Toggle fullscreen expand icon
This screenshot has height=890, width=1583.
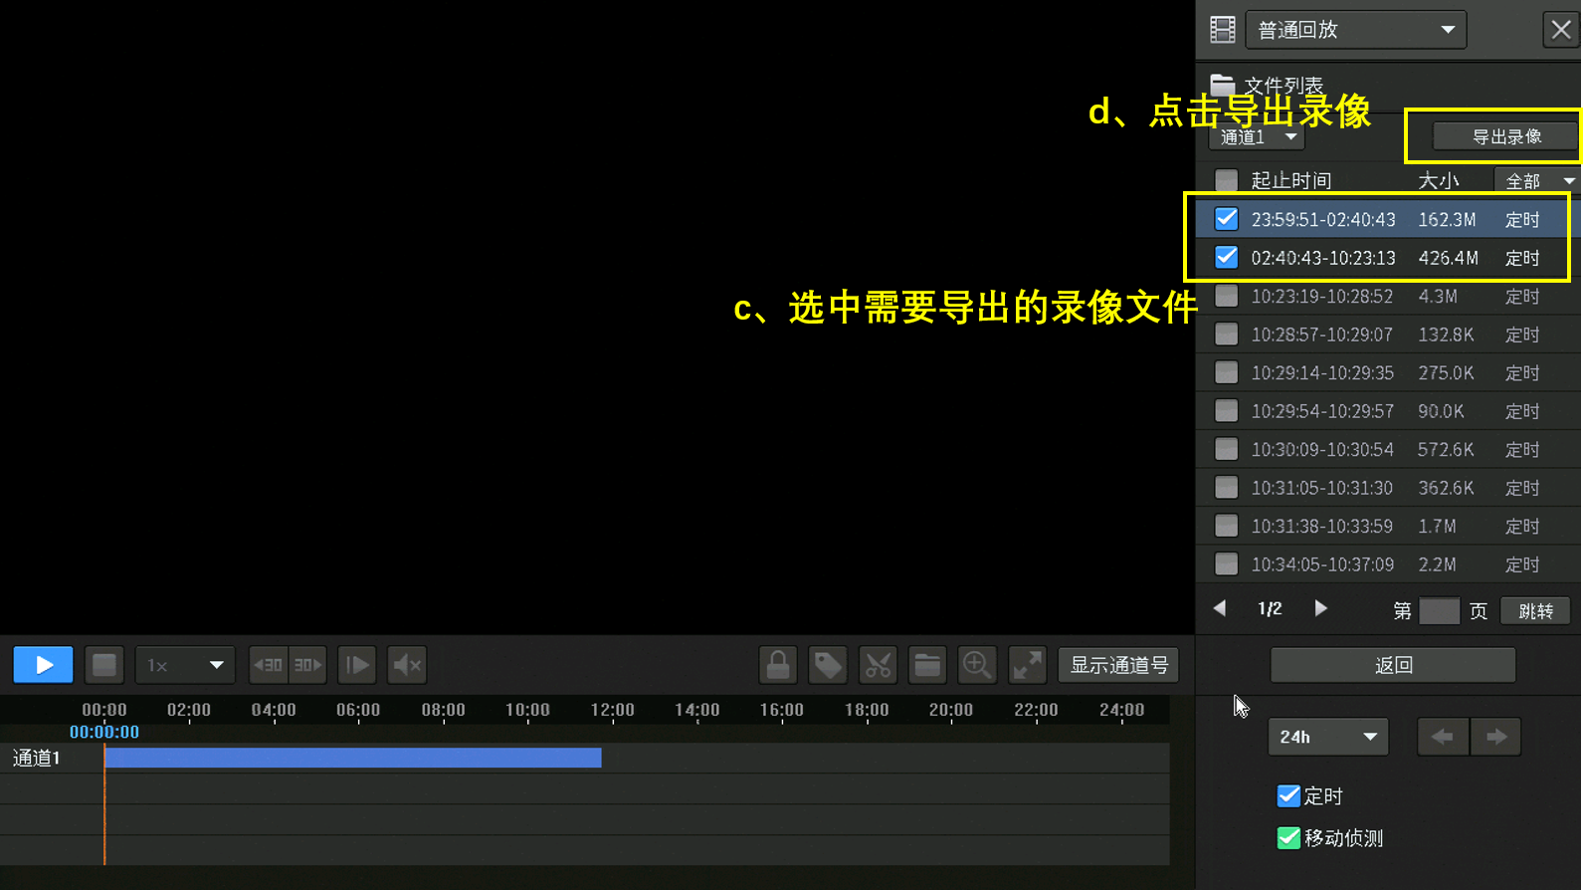coord(1027,665)
